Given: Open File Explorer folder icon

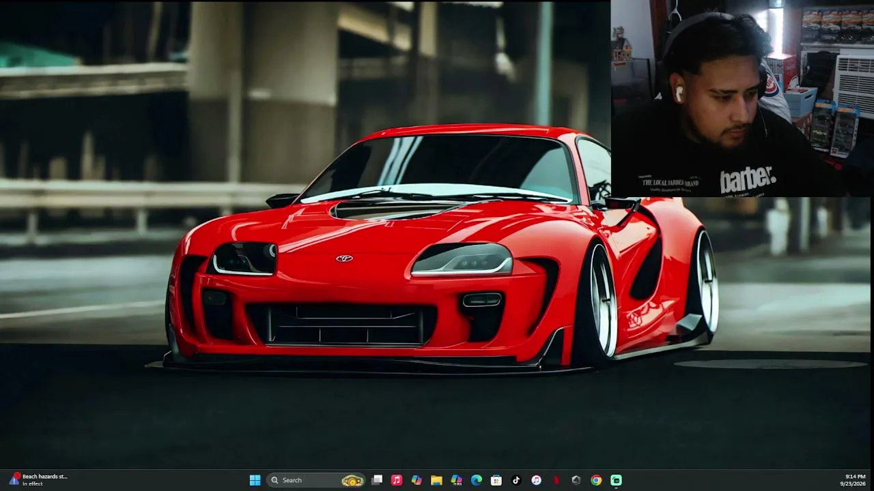Looking at the screenshot, I should (x=436, y=480).
